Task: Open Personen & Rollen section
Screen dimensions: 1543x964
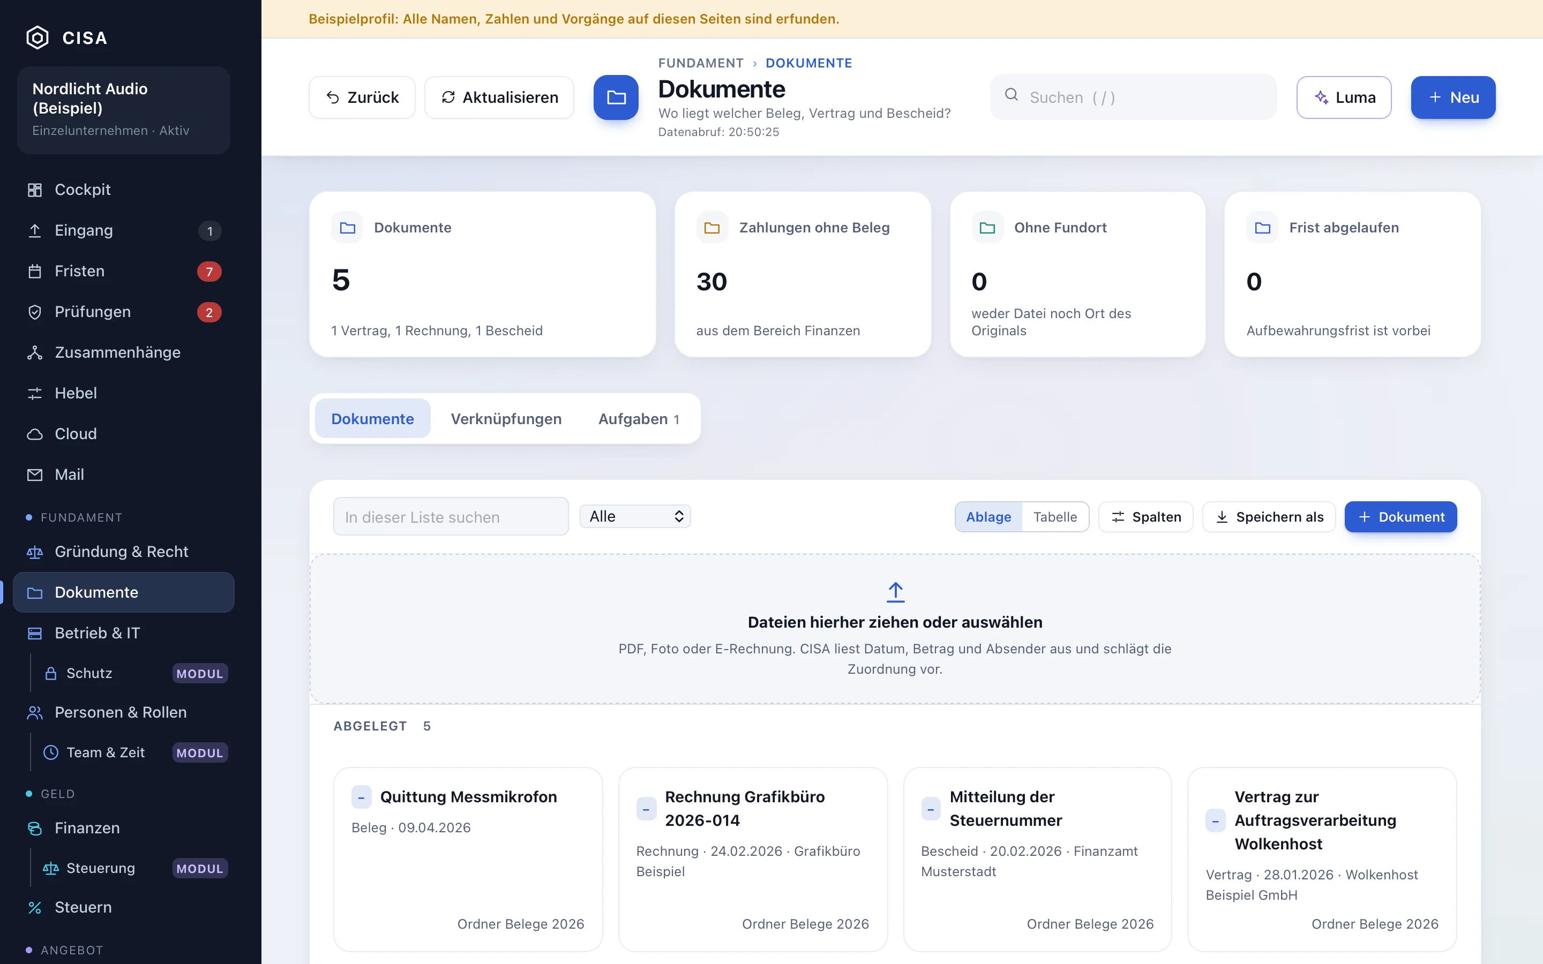Action: (x=124, y=712)
